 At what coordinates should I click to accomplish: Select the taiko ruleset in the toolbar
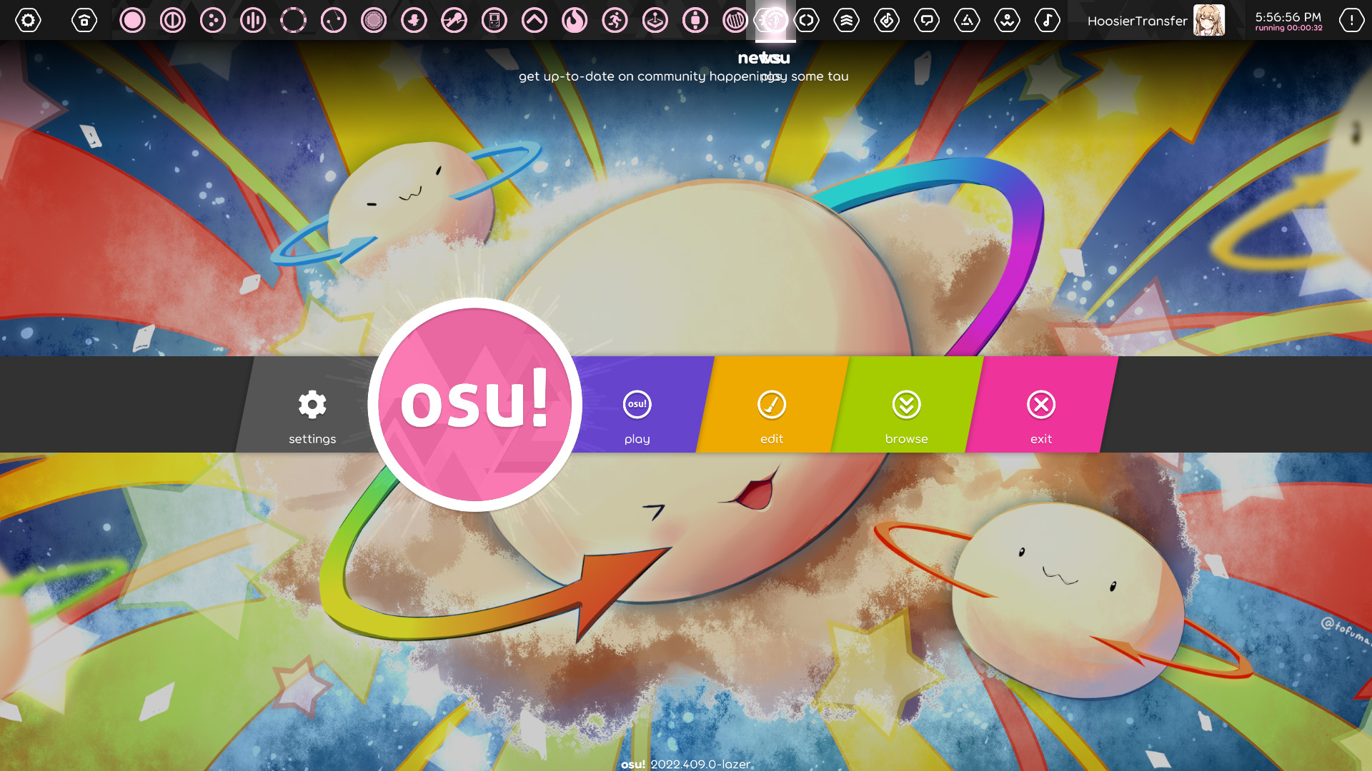click(x=171, y=20)
